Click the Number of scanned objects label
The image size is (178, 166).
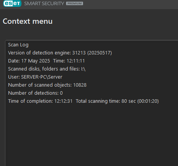pos(40,85)
